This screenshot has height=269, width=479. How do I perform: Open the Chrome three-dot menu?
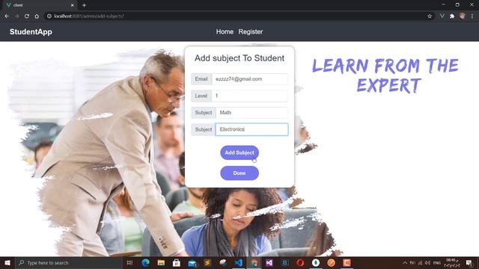(472, 16)
